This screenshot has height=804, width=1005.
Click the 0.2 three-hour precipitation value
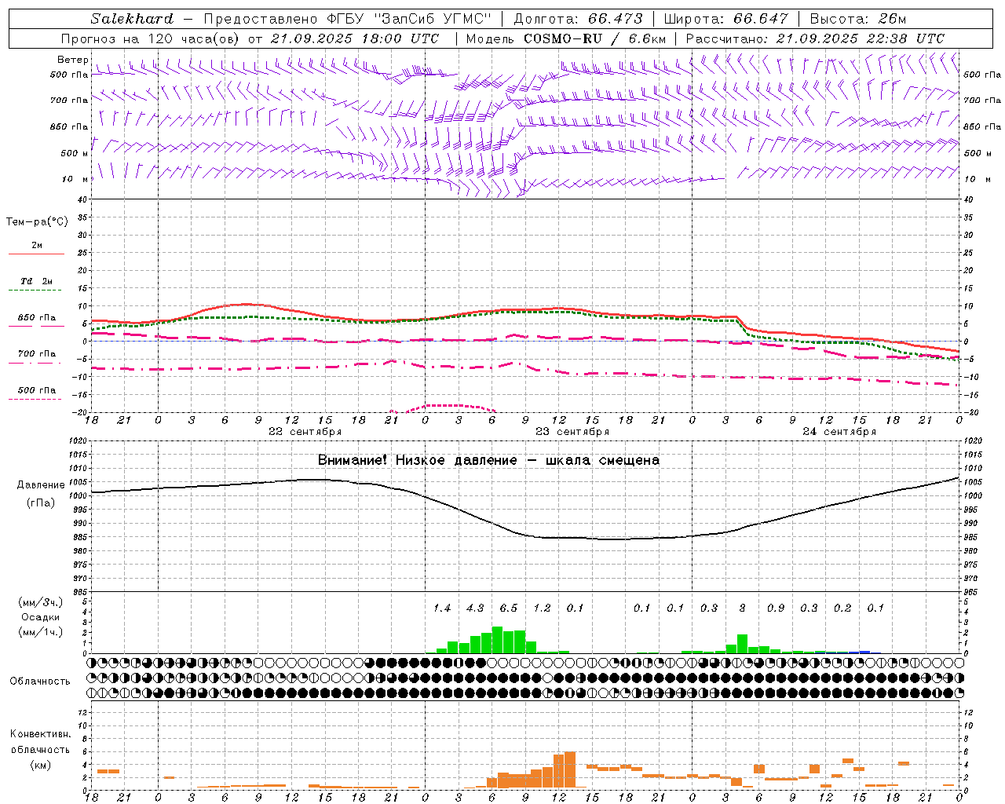842,608
